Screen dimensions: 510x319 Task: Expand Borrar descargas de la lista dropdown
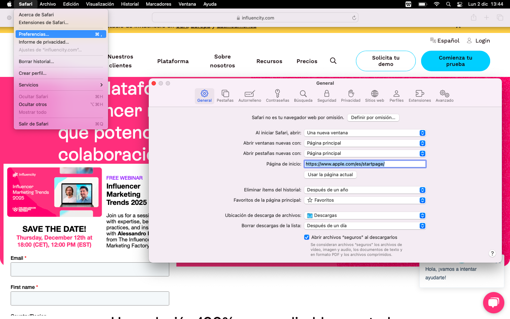click(365, 226)
